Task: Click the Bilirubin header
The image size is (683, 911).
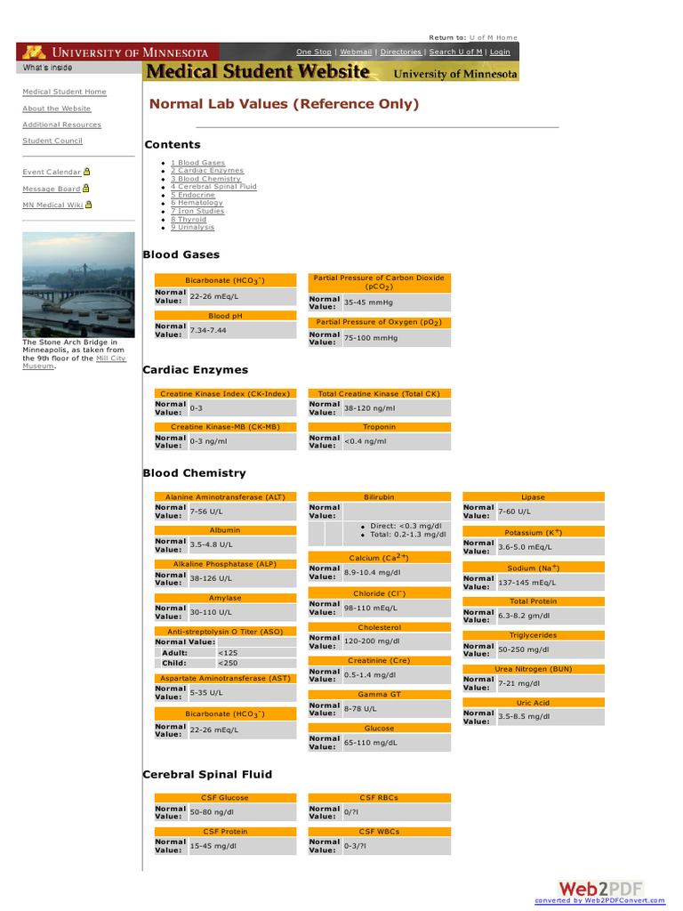Action: 379,496
